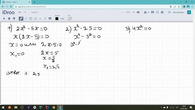This screenshot has width=195, height=110.
Task: Go forward in browser history
Action: pyautogui.click(x=7, y=7)
